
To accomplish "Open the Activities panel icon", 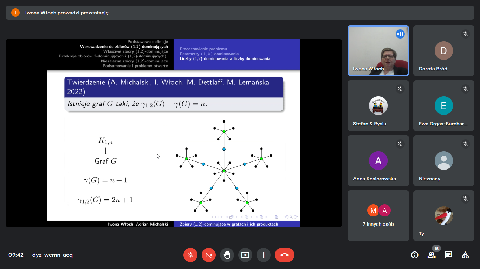I will pyautogui.click(x=465, y=255).
